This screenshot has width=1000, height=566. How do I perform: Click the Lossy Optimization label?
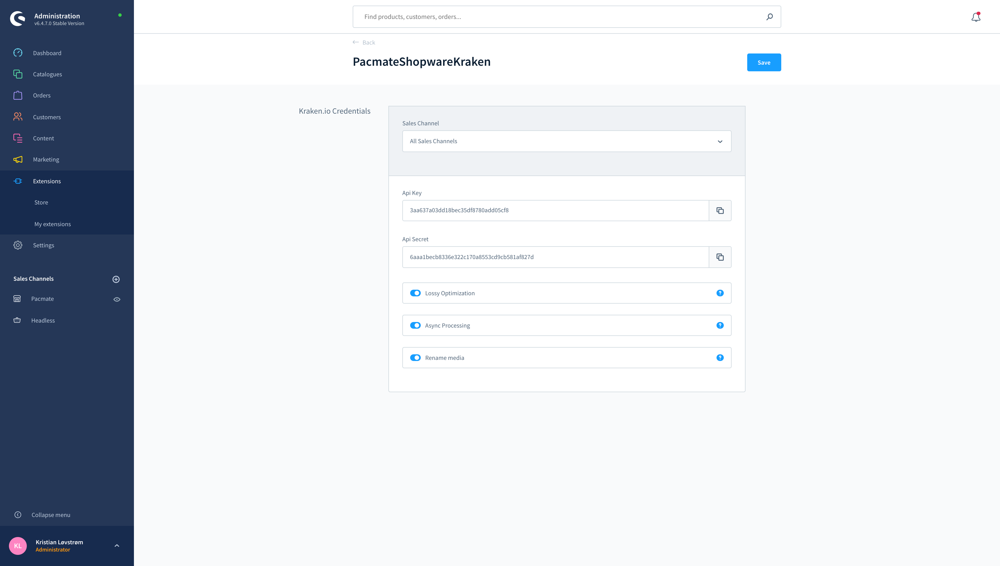pyautogui.click(x=450, y=293)
